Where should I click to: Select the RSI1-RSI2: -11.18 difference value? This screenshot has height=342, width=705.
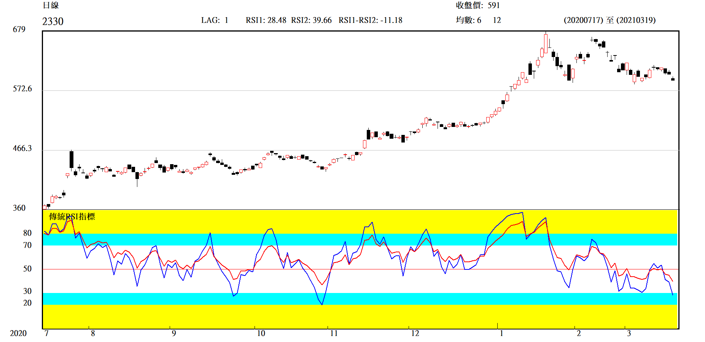370,20
